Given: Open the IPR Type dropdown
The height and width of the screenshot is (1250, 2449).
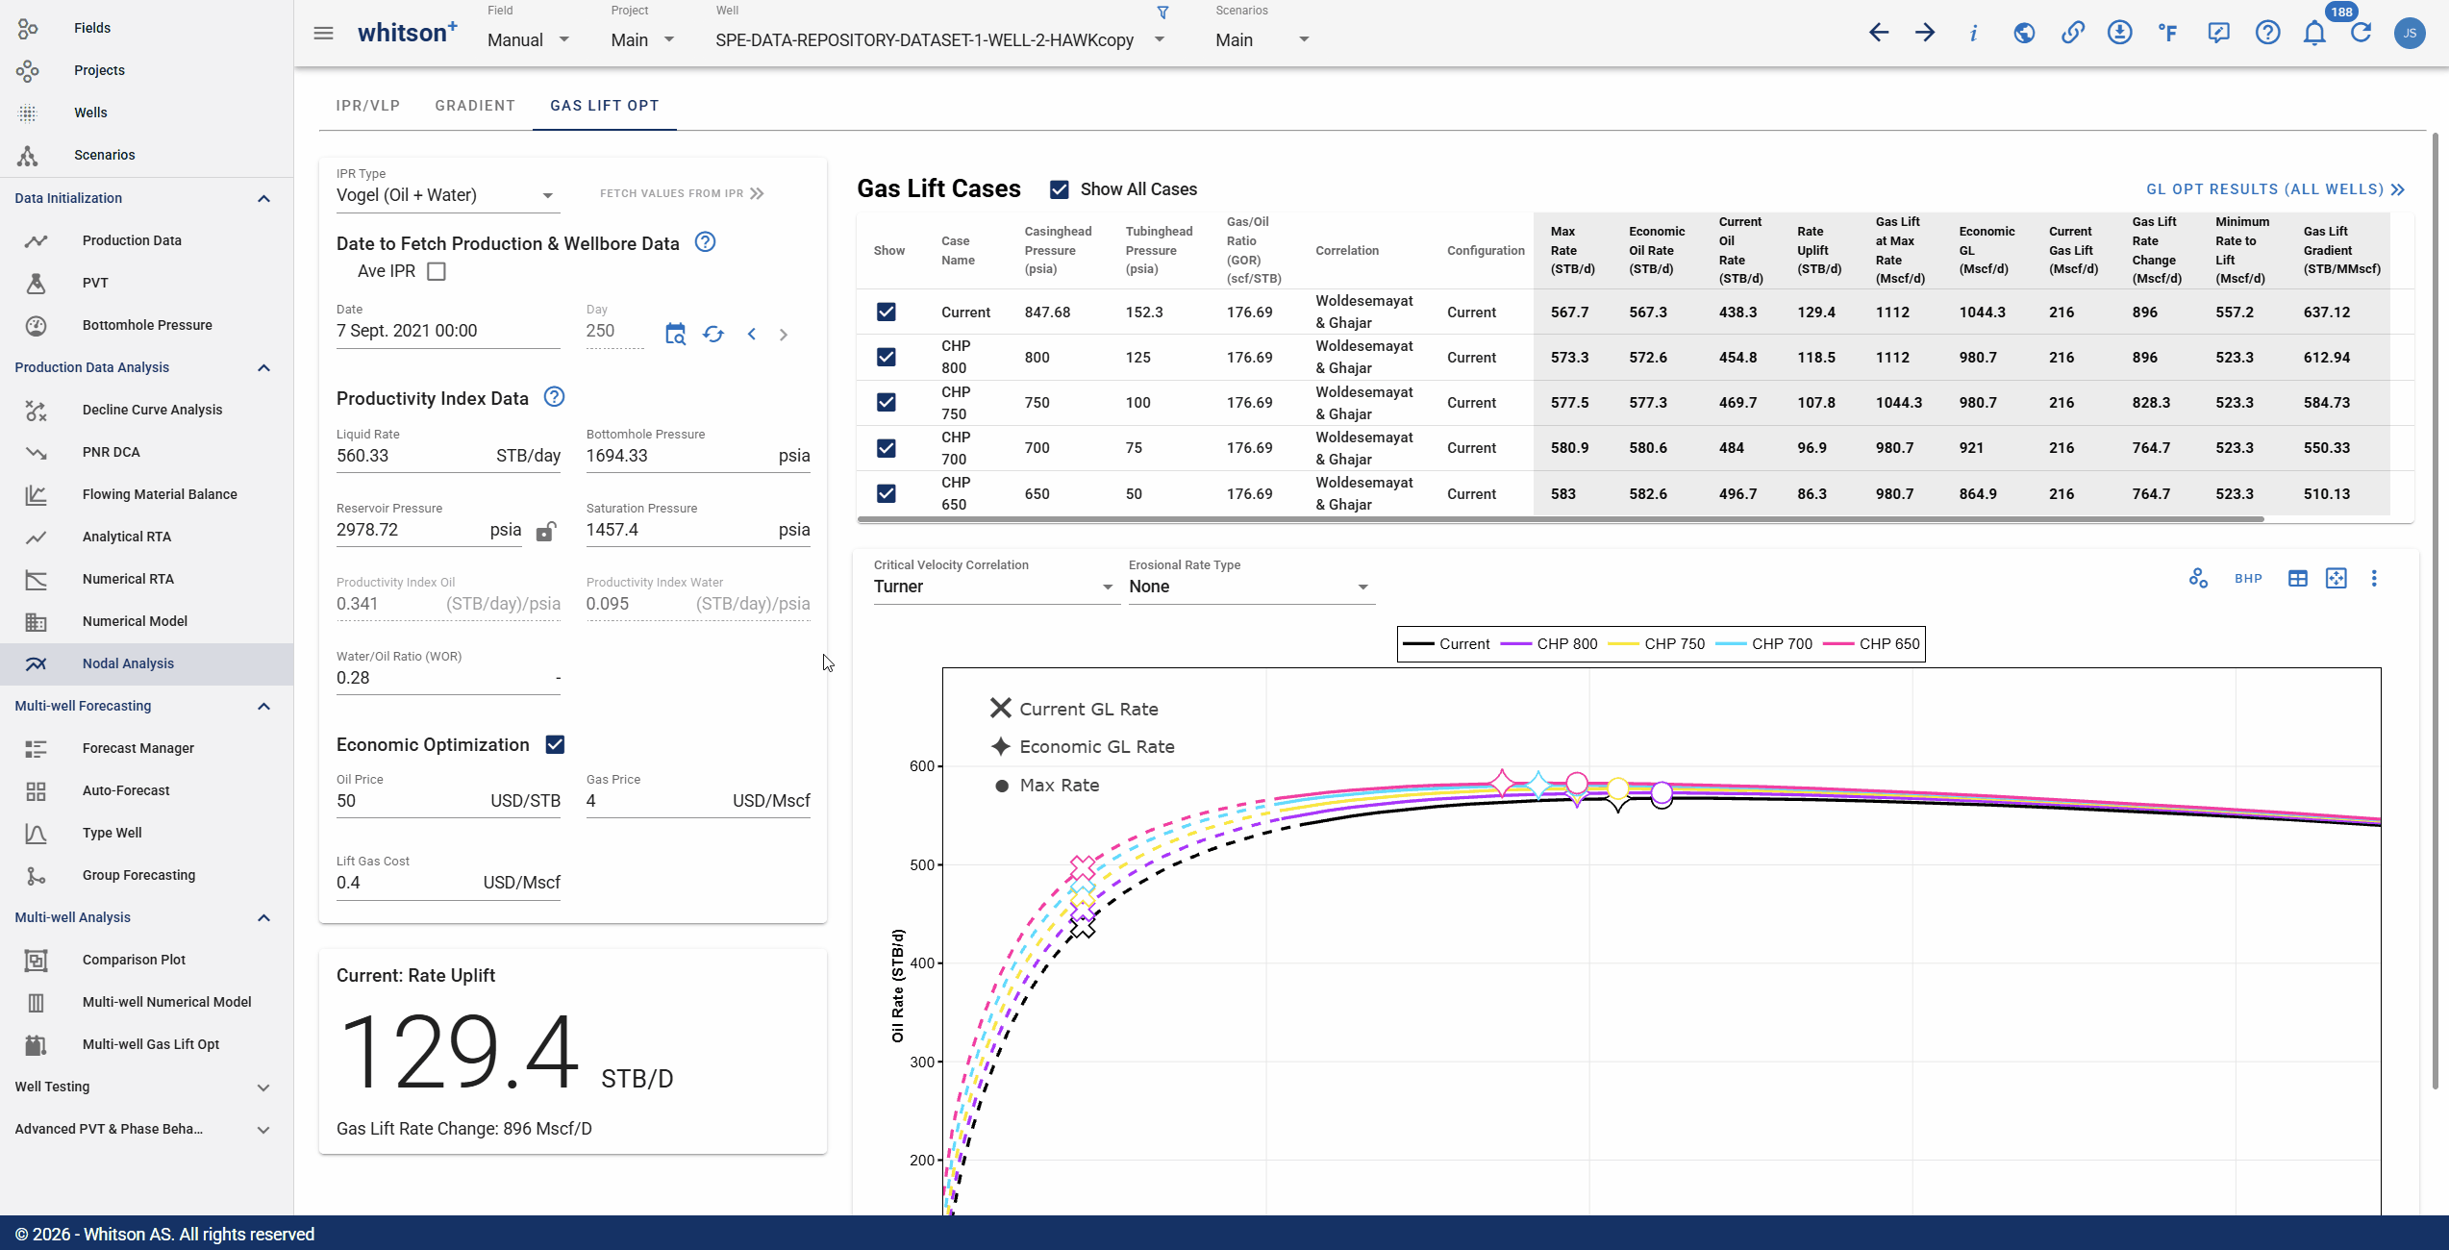Looking at the screenshot, I should point(446,195).
